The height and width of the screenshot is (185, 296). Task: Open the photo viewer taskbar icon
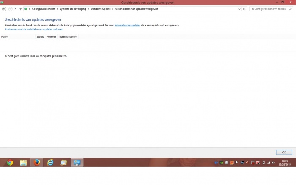click(x=63, y=163)
